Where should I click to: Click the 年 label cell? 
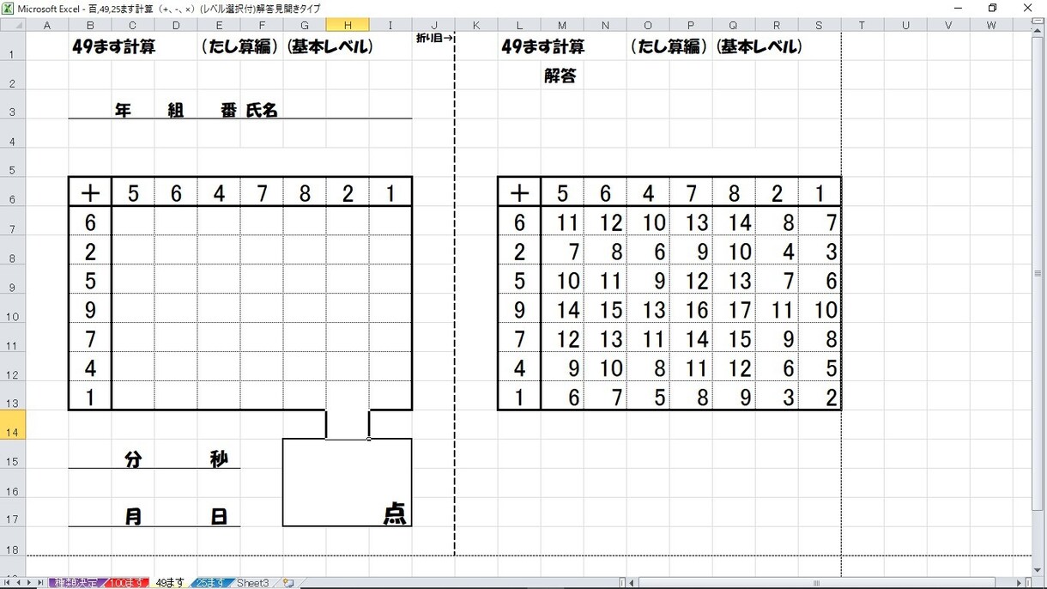pos(124,111)
